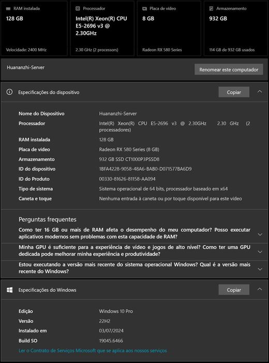Select the 'Windows 10 Pro' edition value
The width and height of the screenshot is (269, 363).
[x=116, y=311]
